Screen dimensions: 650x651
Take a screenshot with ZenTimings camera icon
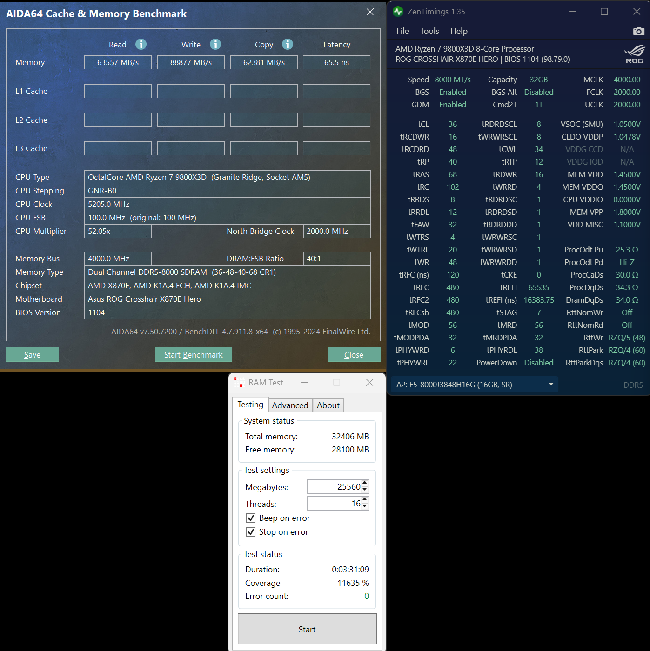(639, 31)
